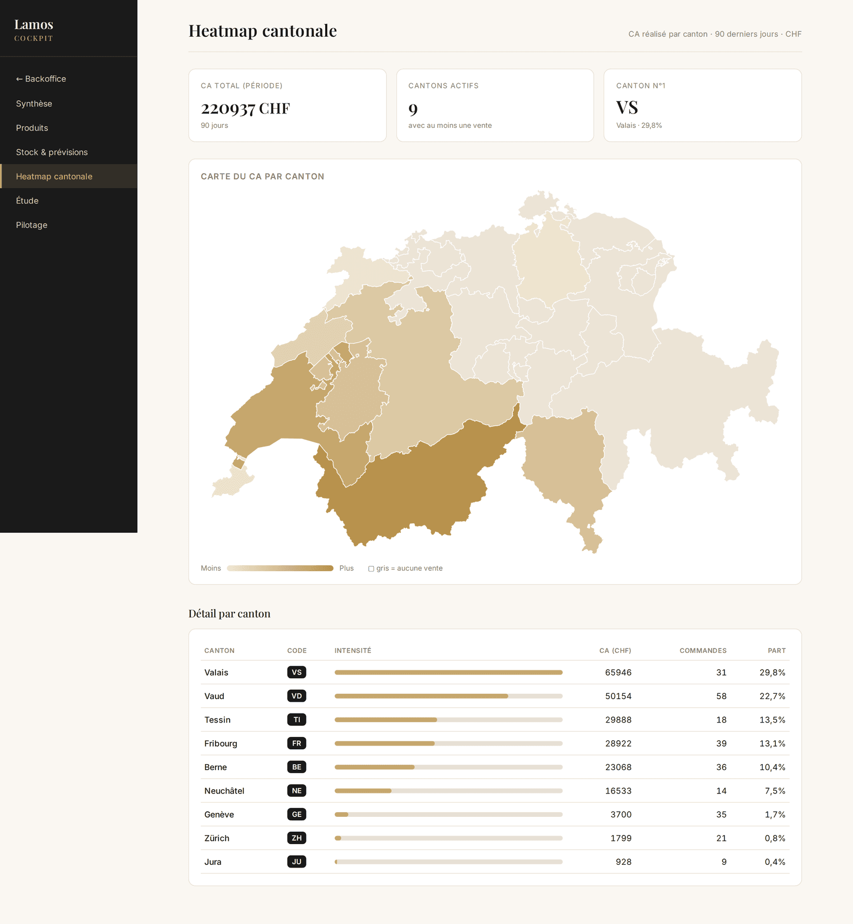Click the ZH code badge

pyautogui.click(x=296, y=838)
